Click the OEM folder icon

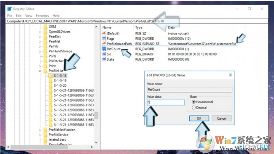pyautogui.click(x=45, y=27)
